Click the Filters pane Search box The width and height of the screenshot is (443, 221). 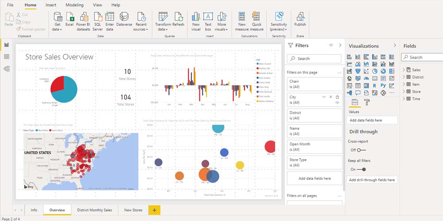coord(314,59)
